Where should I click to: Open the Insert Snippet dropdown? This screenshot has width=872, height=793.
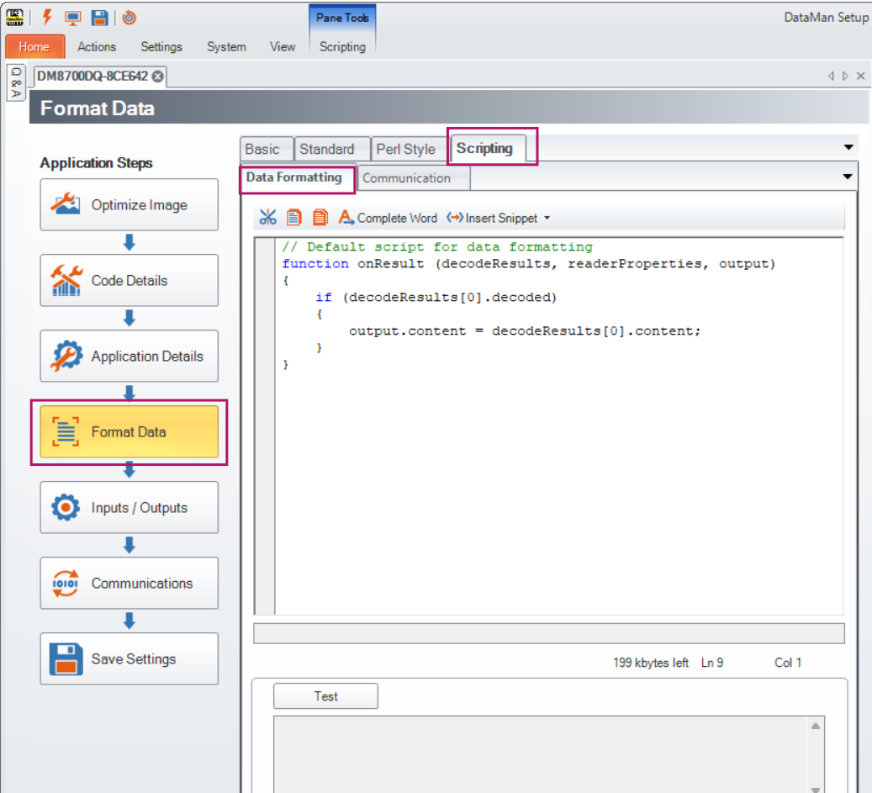coord(499,218)
